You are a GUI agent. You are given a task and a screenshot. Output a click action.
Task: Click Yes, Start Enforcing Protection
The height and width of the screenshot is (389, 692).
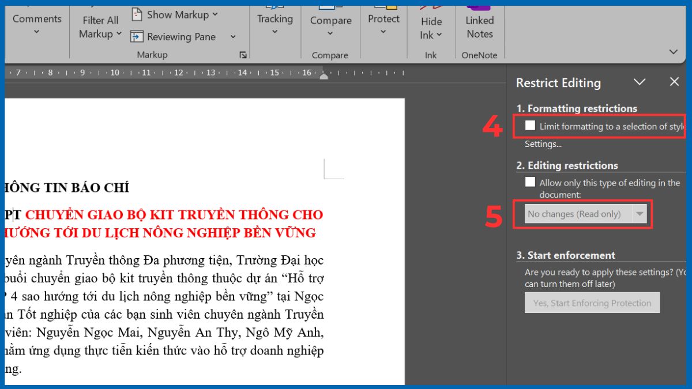(592, 303)
